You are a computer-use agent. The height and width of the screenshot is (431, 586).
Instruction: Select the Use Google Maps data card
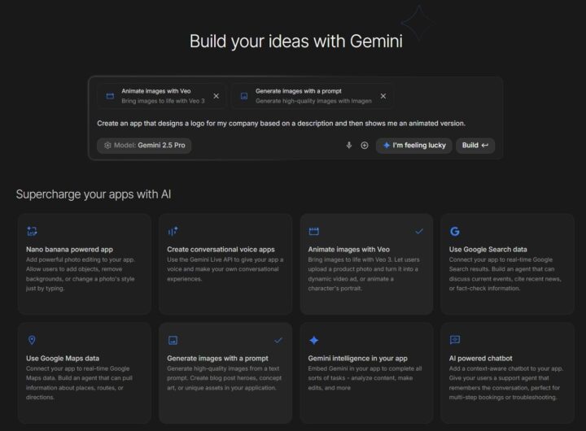85,372
